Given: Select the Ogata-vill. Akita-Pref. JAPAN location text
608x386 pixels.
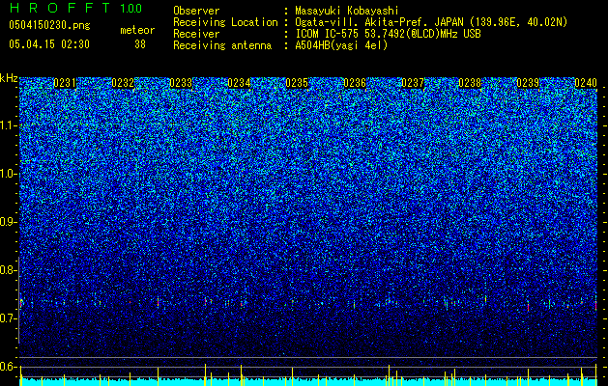Looking at the screenshot, I should tap(431, 22).
